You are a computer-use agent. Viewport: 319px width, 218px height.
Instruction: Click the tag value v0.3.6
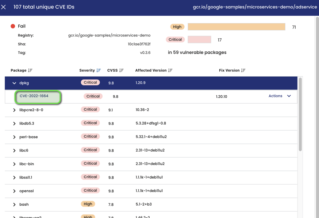(145, 53)
